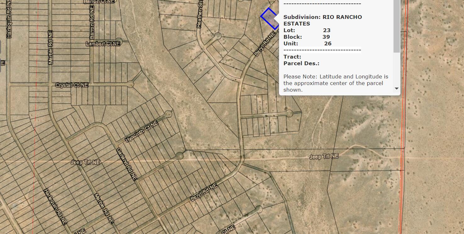The height and width of the screenshot is (234, 464).
Task: Click the Barron Ct NE road label
Action: pos(98,1)
